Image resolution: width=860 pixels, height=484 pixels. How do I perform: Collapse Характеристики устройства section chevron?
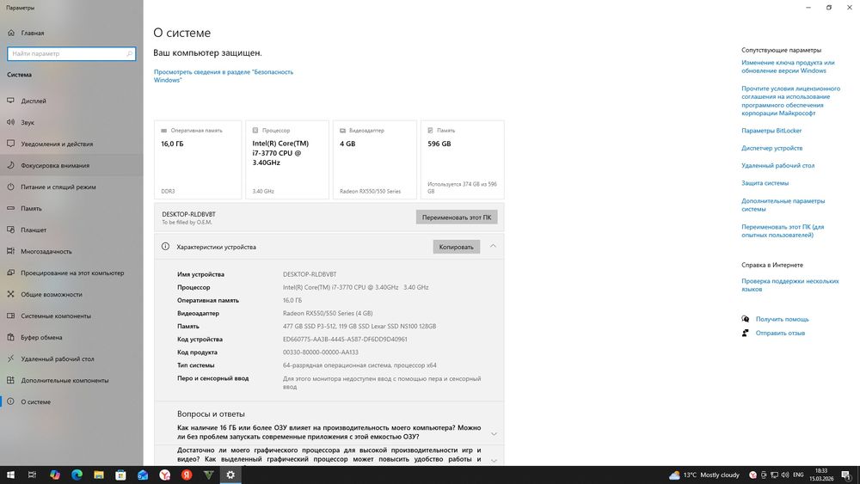[x=493, y=246]
